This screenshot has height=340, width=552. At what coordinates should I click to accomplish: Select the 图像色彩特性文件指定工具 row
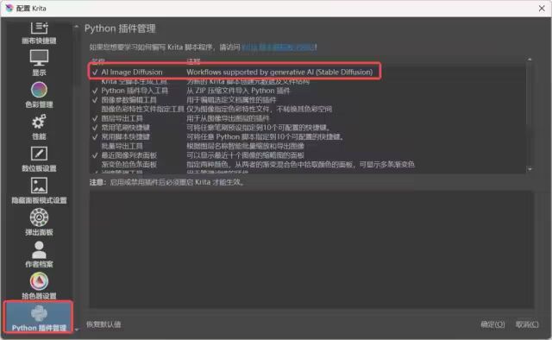pos(308,110)
